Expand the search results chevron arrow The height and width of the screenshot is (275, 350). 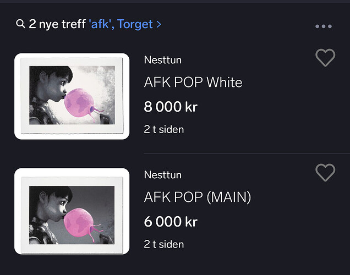[x=158, y=24]
